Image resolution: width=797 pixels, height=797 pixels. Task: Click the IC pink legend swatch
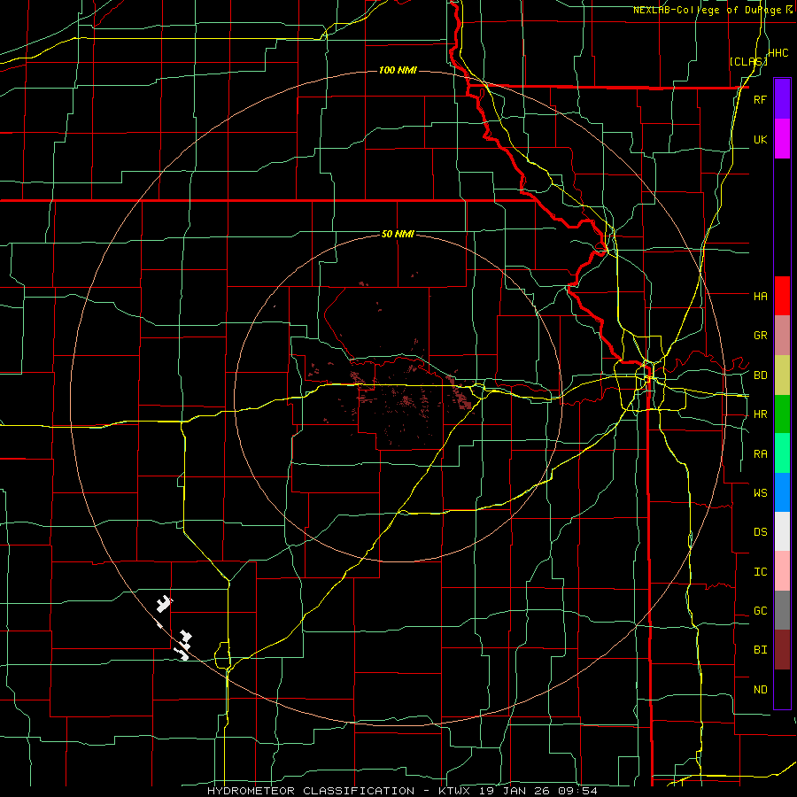pyautogui.click(x=782, y=571)
